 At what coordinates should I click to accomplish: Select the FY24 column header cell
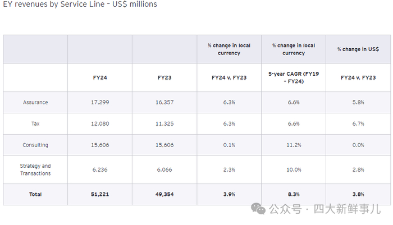100,77
